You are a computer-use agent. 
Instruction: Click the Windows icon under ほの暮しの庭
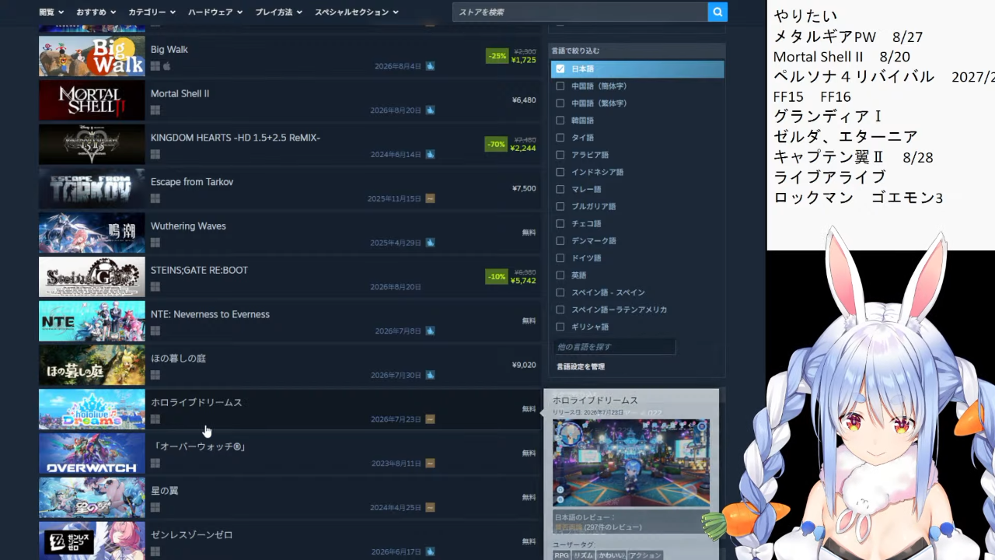click(155, 375)
